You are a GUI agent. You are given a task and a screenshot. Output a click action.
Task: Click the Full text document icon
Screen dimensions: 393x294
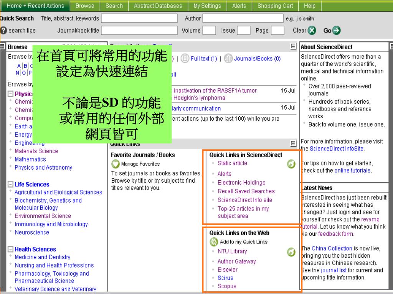(x=185, y=59)
